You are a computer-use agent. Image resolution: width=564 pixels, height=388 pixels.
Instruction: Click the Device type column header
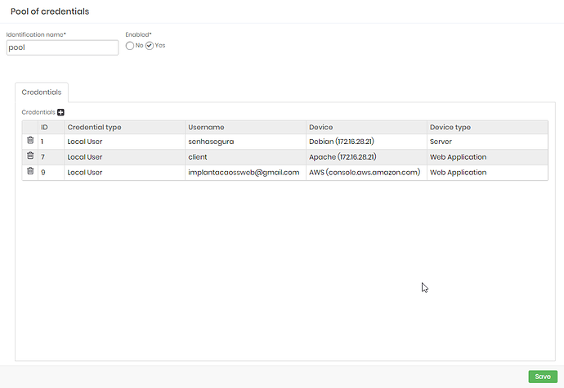point(487,127)
